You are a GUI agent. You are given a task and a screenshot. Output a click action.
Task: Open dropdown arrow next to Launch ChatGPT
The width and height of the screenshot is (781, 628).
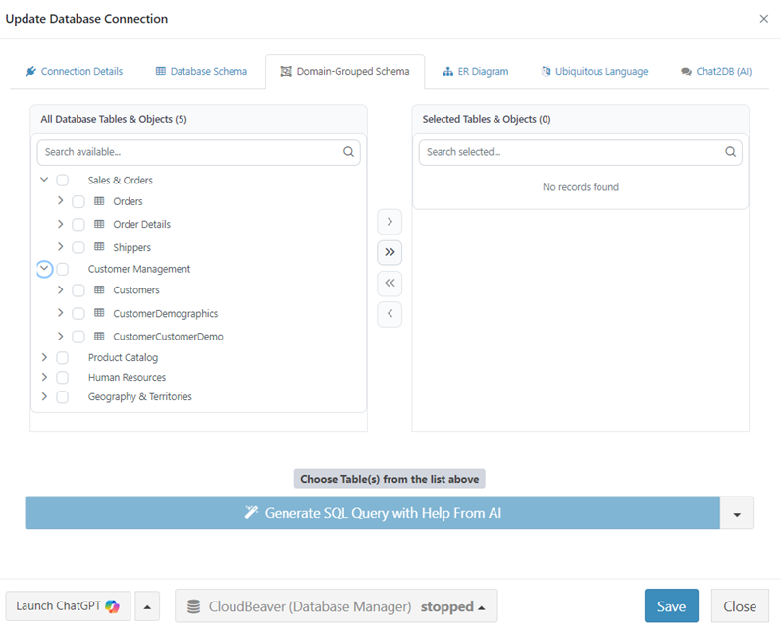147,606
